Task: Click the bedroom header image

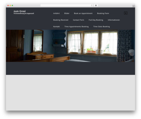Action: point(70,46)
